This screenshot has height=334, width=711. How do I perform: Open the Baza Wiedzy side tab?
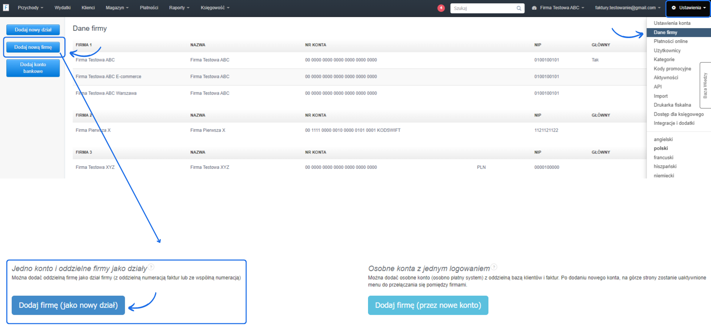[x=705, y=85]
